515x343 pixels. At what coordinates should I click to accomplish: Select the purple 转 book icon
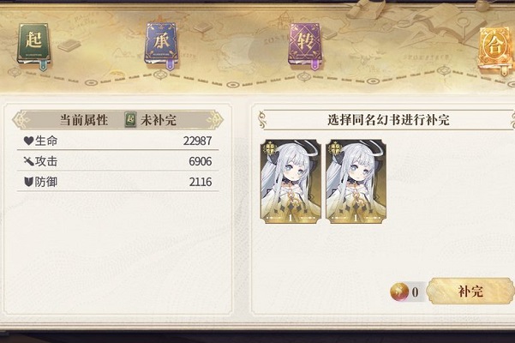click(305, 45)
